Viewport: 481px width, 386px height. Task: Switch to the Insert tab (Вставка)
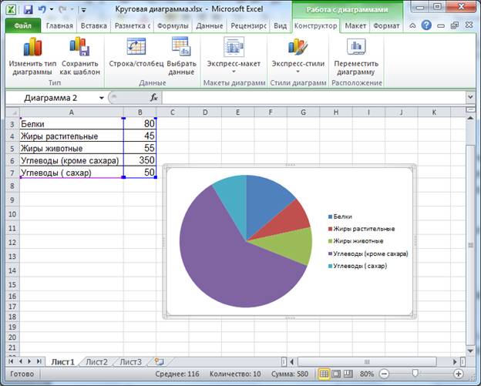(x=93, y=25)
